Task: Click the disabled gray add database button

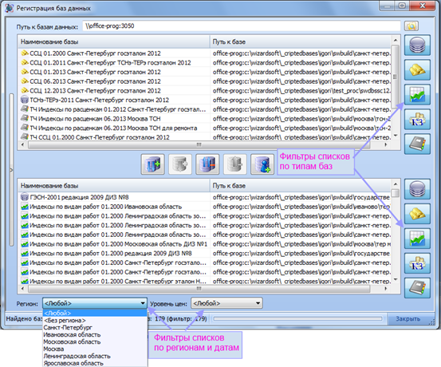Action: click(180, 164)
